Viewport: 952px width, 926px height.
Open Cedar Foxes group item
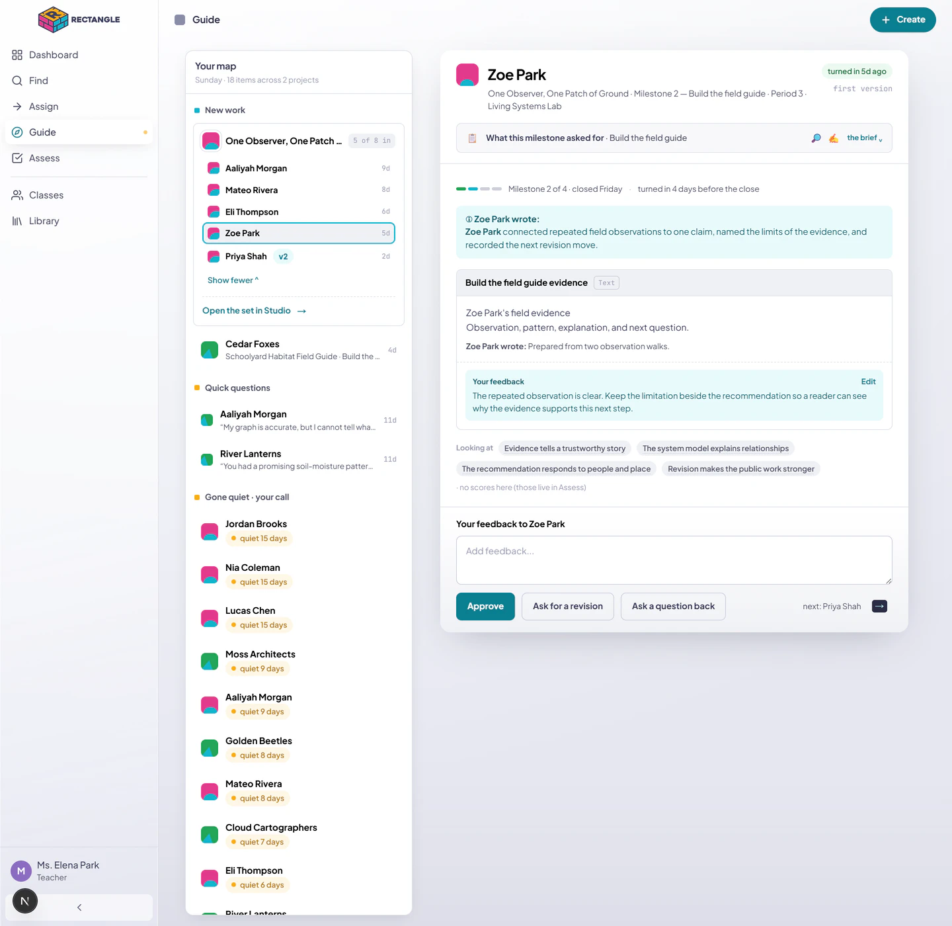[x=299, y=350]
